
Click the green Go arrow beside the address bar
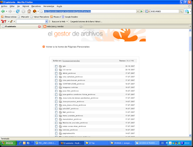coord(141,11)
